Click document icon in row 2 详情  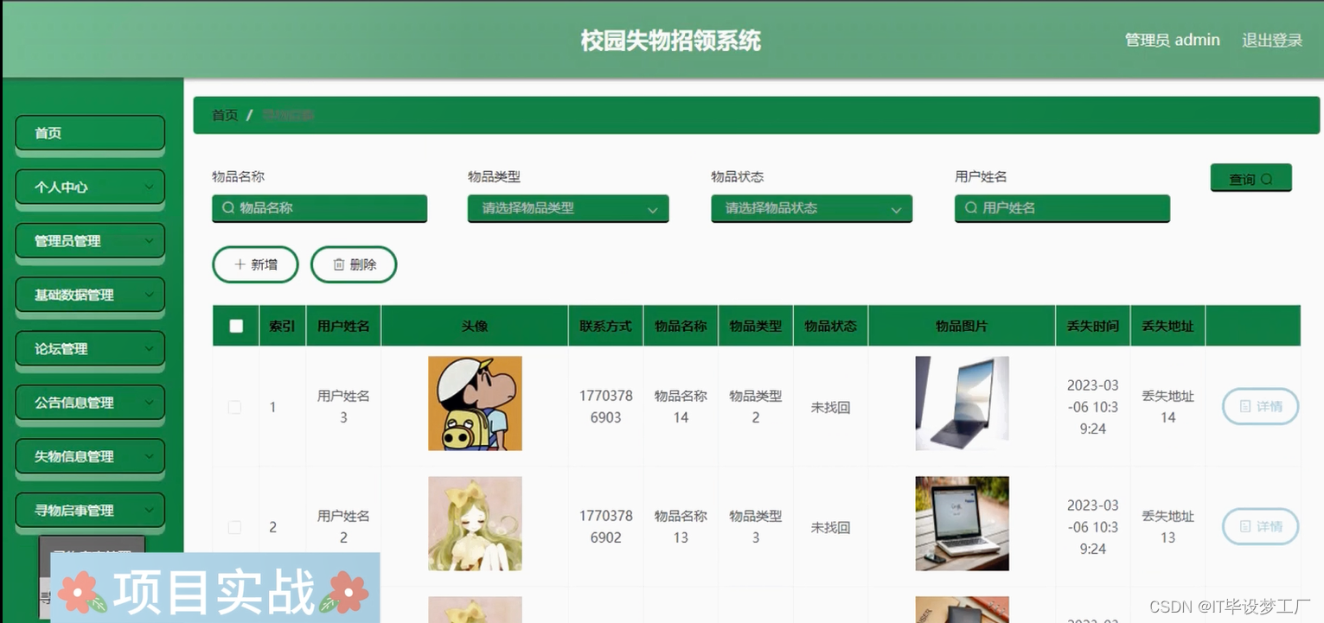1245,526
